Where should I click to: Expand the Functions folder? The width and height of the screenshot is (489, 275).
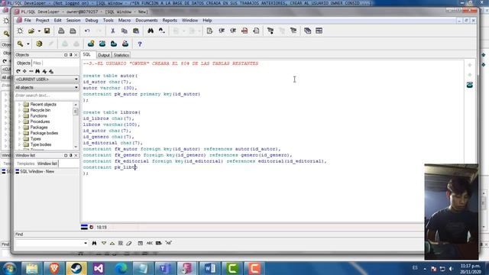click(x=19, y=116)
